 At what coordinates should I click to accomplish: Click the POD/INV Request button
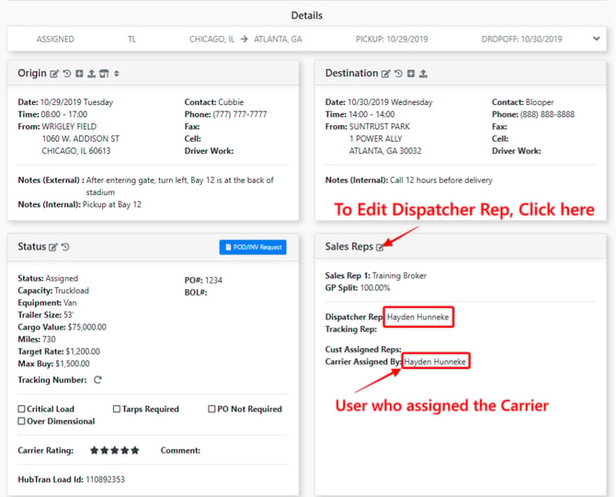pyautogui.click(x=253, y=247)
